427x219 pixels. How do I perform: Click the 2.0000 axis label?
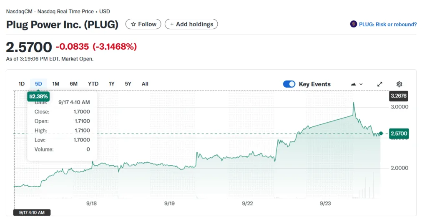tap(399, 168)
